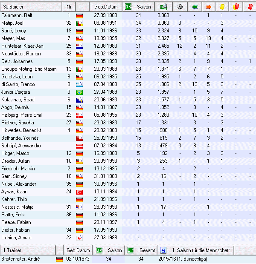The width and height of the screenshot is (256, 264).
Task: Select trainer Breitenreiter, André
Action: (x=20, y=259)
